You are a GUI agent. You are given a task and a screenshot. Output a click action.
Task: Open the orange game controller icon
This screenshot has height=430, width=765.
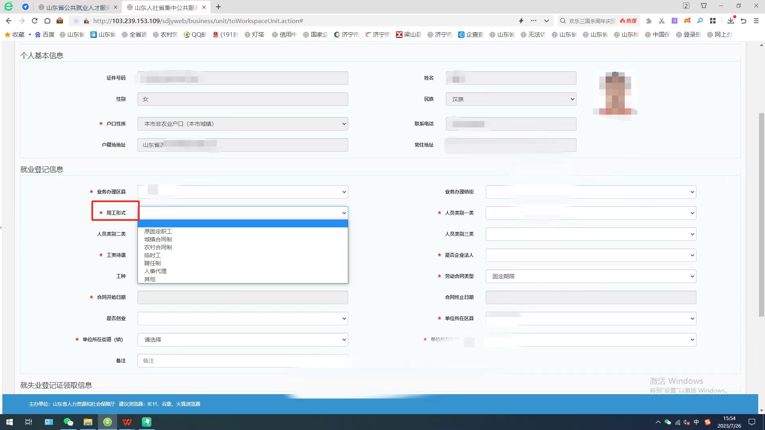tap(687, 21)
